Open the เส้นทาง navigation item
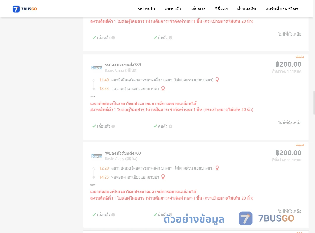Screen dimensions: 315x233 pyautogui.click(x=198, y=9)
